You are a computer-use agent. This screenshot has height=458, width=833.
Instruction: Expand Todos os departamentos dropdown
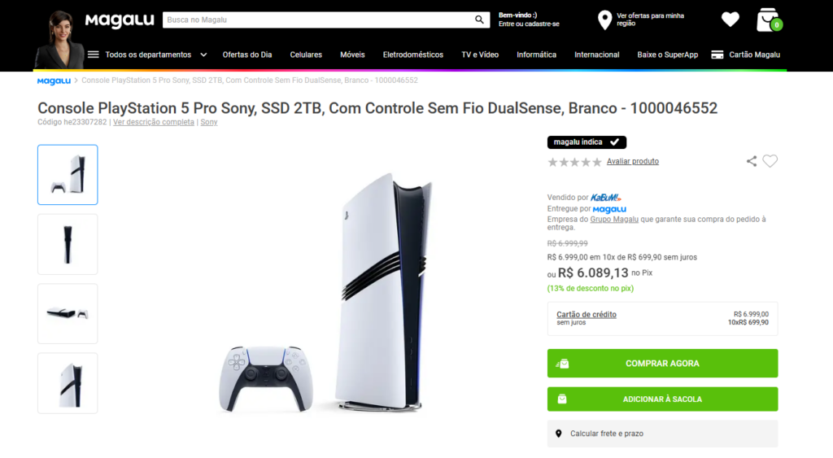point(203,55)
